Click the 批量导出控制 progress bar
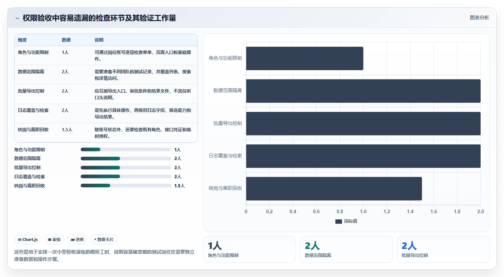The image size is (504, 277). pyautogui.click(x=126, y=168)
